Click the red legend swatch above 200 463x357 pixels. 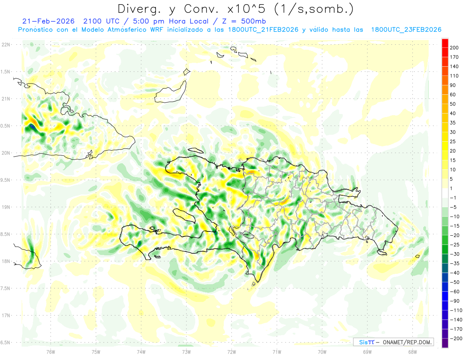click(x=445, y=43)
